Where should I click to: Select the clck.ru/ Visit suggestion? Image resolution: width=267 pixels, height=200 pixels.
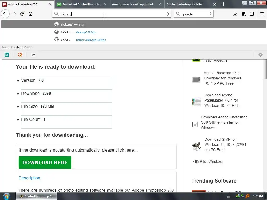[x=133, y=24]
